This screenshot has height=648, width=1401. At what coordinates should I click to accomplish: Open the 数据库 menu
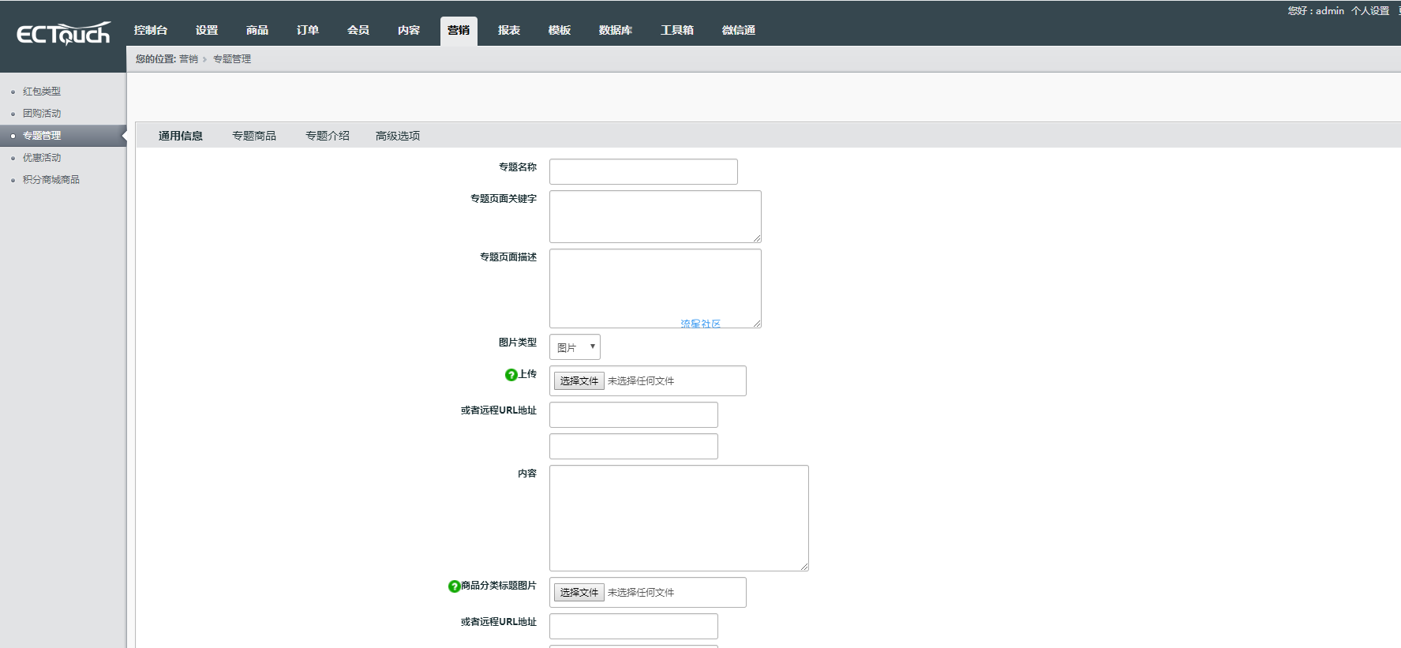point(616,30)
